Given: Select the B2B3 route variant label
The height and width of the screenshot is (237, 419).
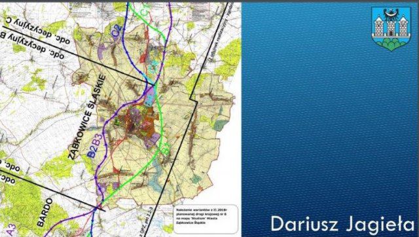Looking at the screenshot, I should click(x=95, y=146).
